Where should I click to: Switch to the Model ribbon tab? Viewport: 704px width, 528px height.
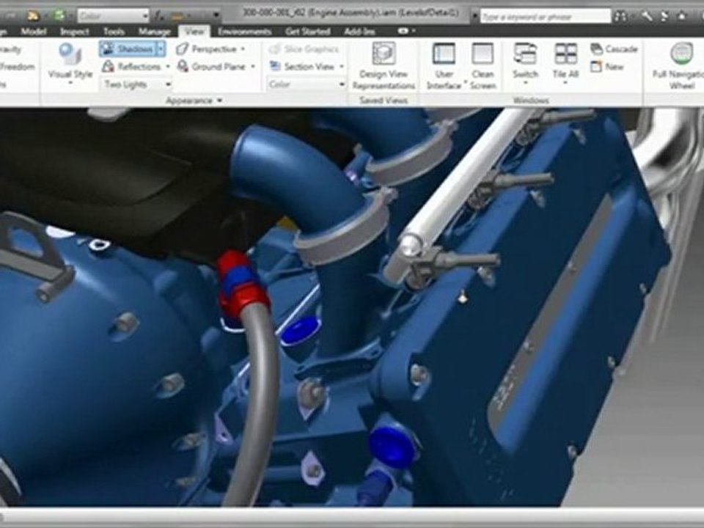[33, 32]
